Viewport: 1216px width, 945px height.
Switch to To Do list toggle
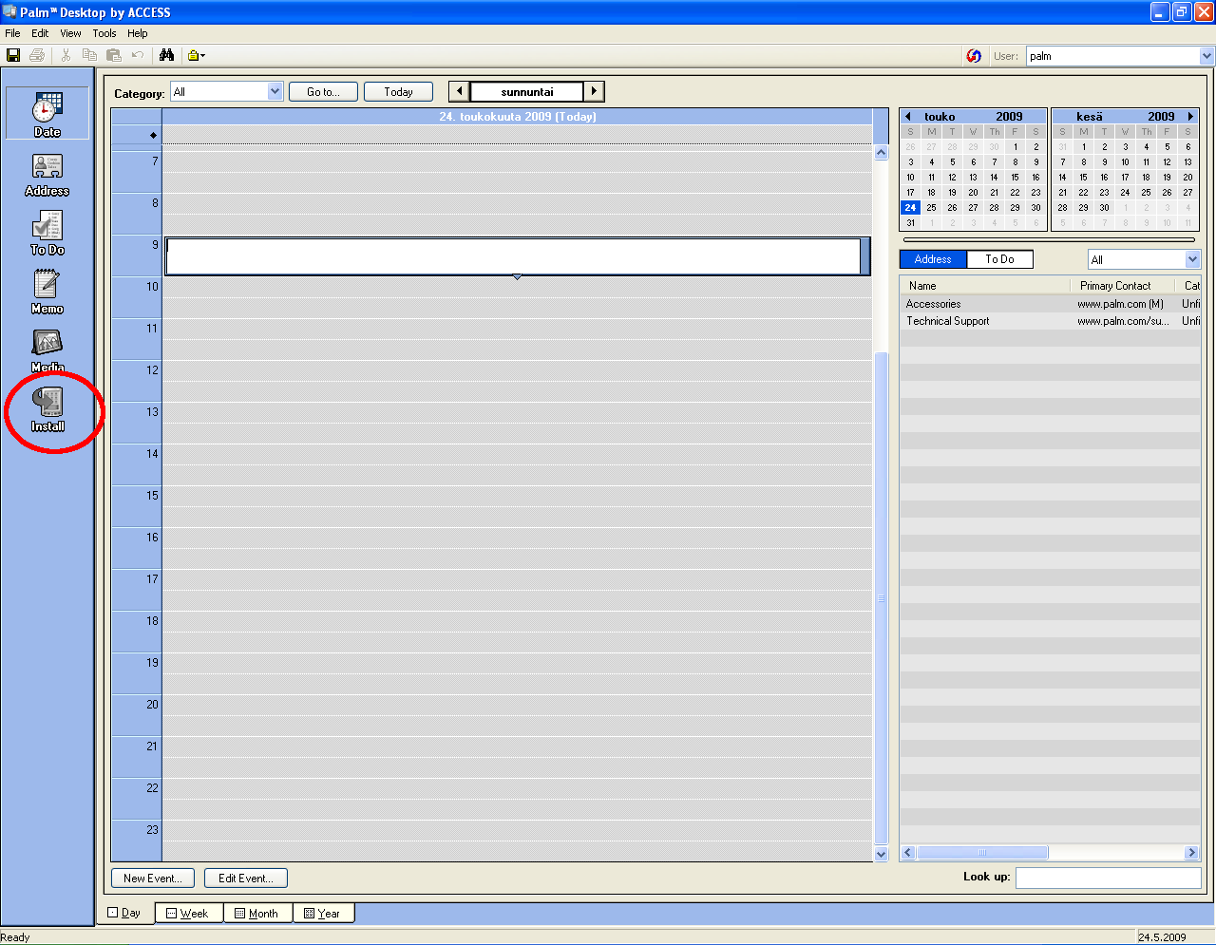pyautogui.click(x=999, y=259)
